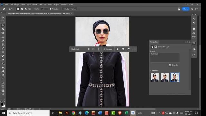
Task: Click the Prompt text box in Properties
Action: (x=165, y=57)
